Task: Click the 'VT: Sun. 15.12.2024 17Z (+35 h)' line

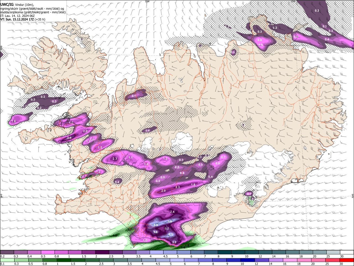Action: 23,19
